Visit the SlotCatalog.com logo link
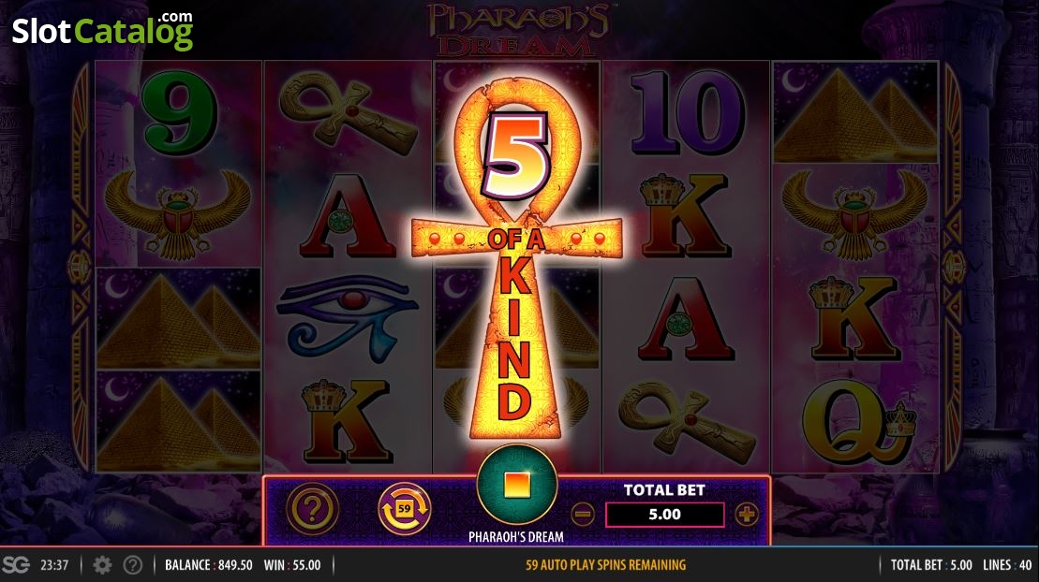This screenshot has width=1039, height=582. (x=103, y=31)
